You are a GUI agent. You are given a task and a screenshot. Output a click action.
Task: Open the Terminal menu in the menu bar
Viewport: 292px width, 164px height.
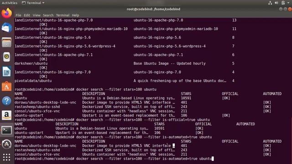point(63,15)
